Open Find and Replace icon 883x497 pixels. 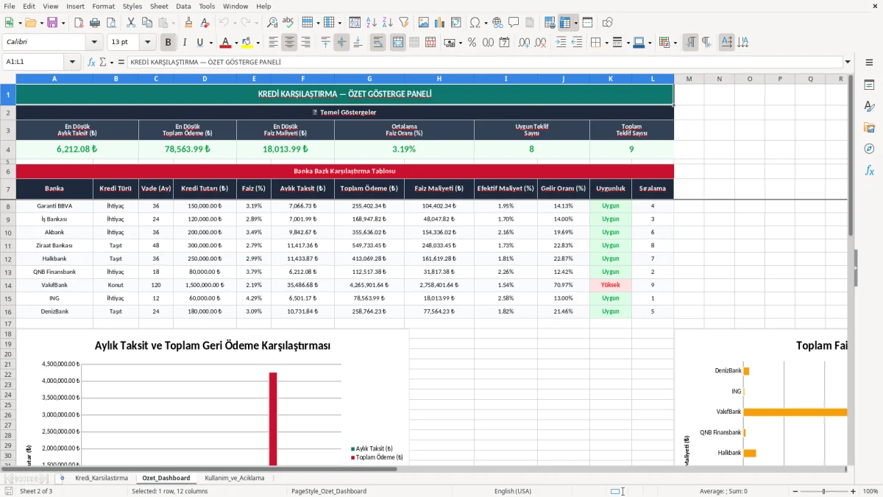[272, 23]
